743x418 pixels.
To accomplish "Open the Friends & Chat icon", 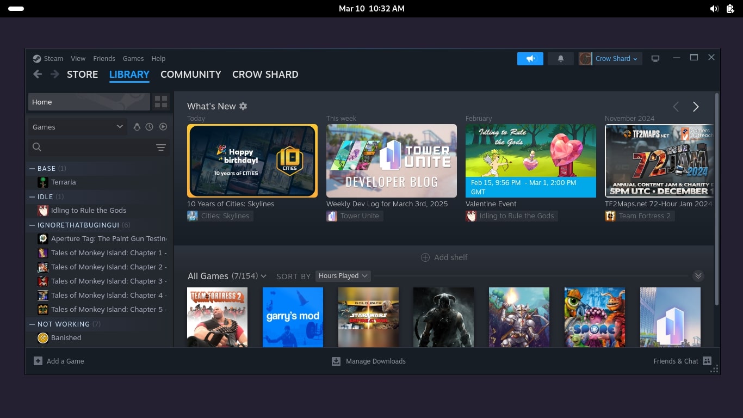I will click(707, 361).
